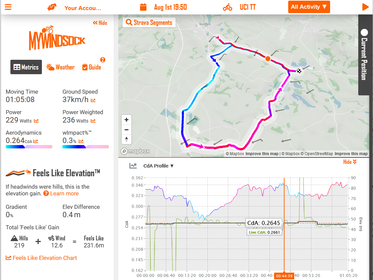Open the hamburger menu
This screenshot has height=280, width=373.
click(9, 7)
